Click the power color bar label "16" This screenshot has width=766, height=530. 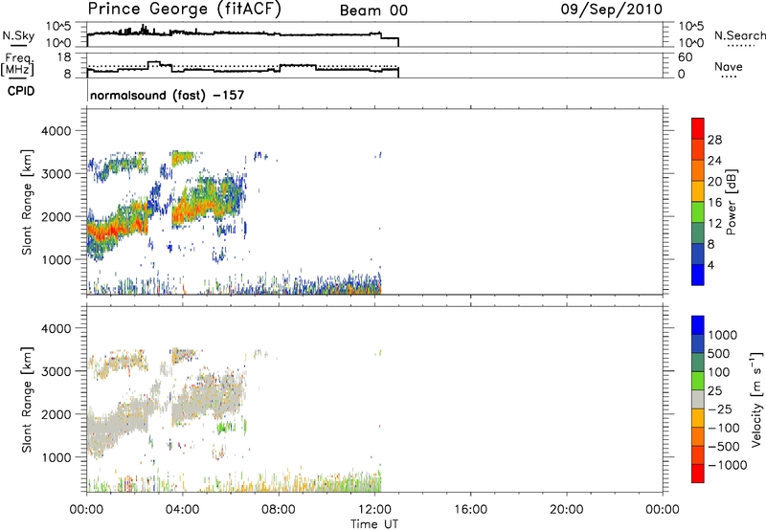coord(714,203)
